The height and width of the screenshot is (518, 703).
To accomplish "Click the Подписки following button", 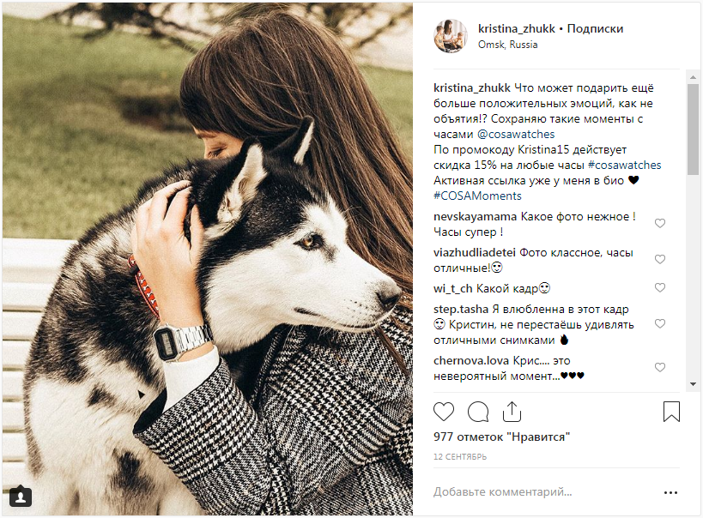I will [x=595, y=28].
